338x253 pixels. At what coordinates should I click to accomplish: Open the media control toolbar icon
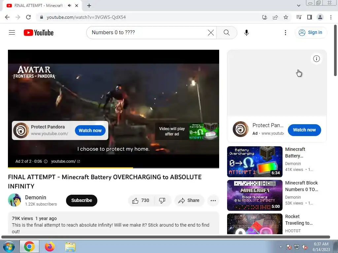[299, 17]
